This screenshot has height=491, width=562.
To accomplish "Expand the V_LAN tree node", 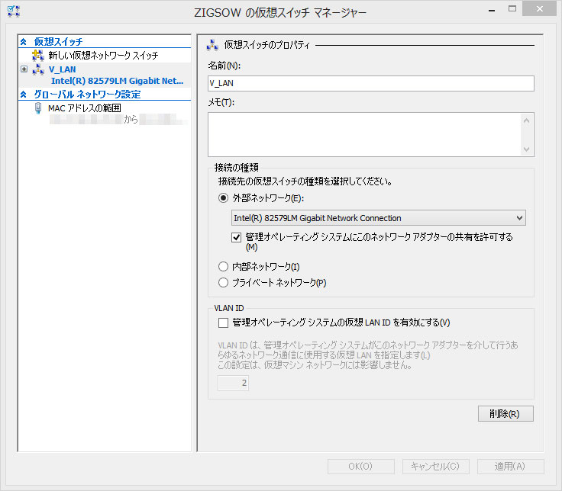I will click(24, 69).
